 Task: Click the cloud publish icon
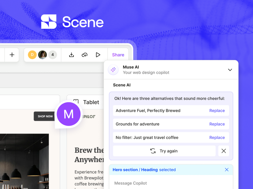pyautogui.click(x=85, y=55)
